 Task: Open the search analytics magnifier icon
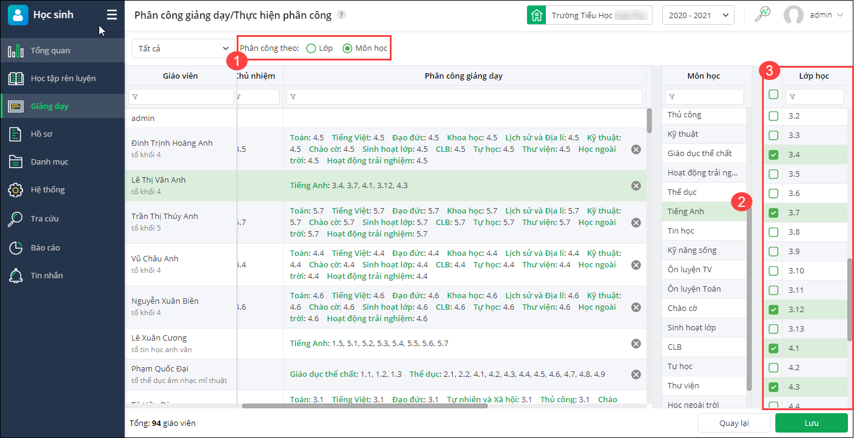click(762, 15)
